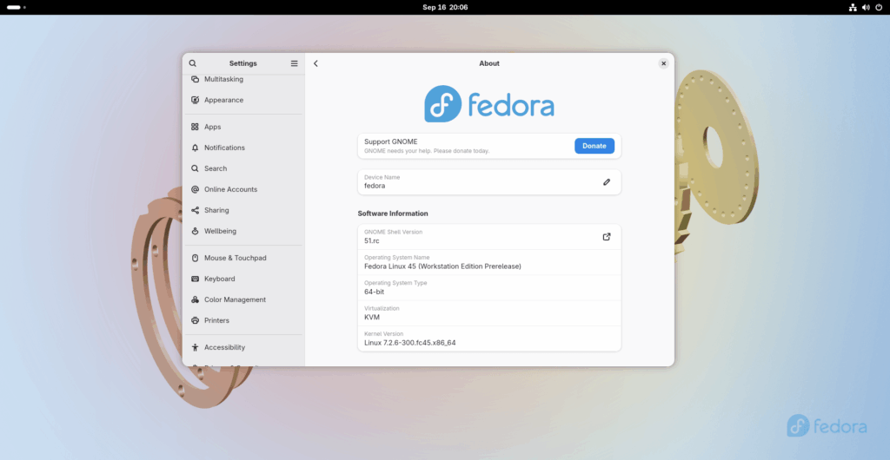Click the Keyboard icon in sidebar
The width and height of the screenshot is (890, 460).
point(196,279)
